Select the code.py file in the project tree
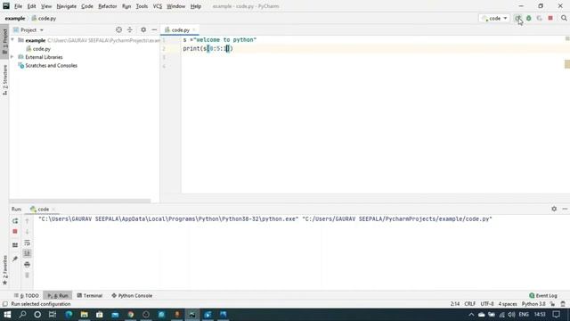570x321 pixels. 38,49
